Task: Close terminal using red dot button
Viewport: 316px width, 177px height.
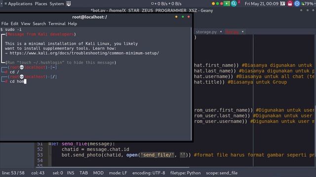Action: coord(189,17)
